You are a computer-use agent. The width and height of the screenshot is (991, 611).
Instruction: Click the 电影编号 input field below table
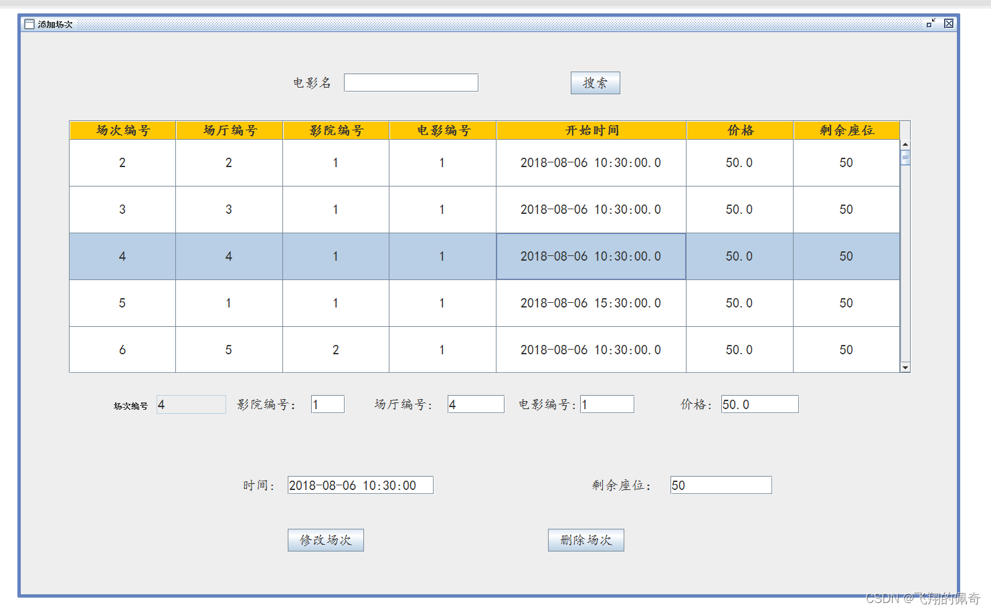click(x=607, y=404)
